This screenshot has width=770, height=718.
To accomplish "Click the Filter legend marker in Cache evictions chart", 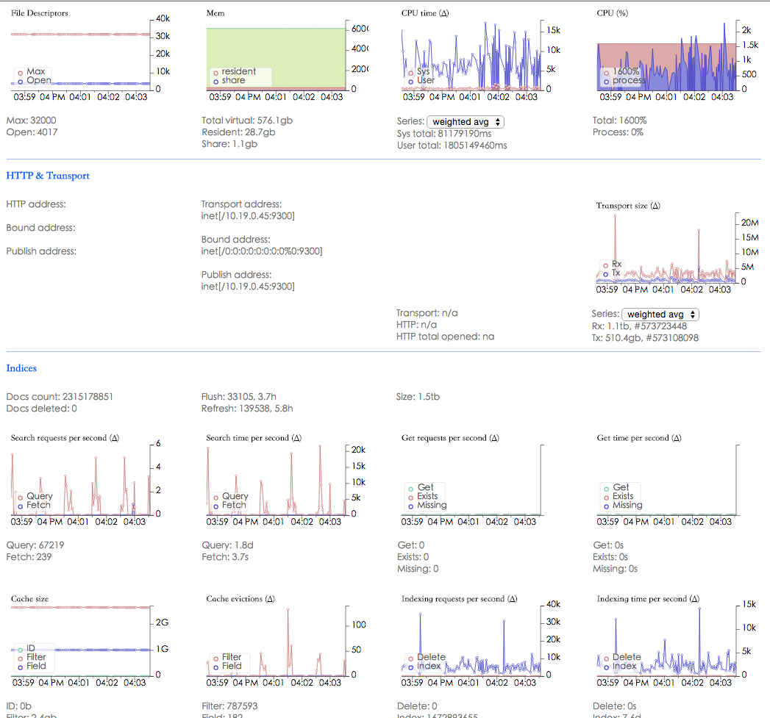I will pos(215,658).
